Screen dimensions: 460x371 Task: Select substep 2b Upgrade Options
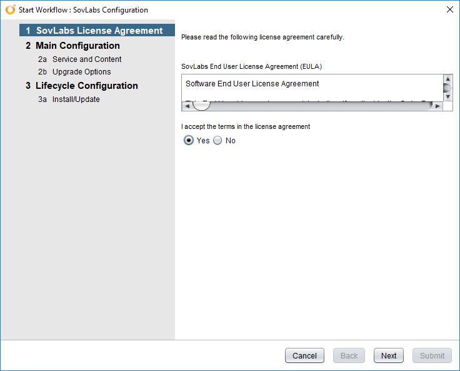pos(80,72)
